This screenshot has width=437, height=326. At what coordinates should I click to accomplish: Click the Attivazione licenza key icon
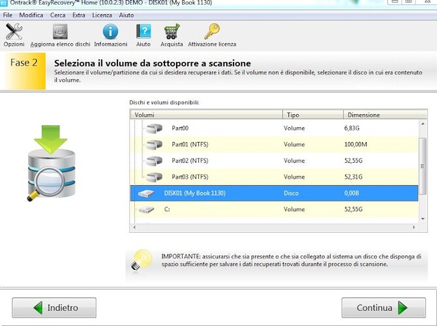(x=212, y=31)
